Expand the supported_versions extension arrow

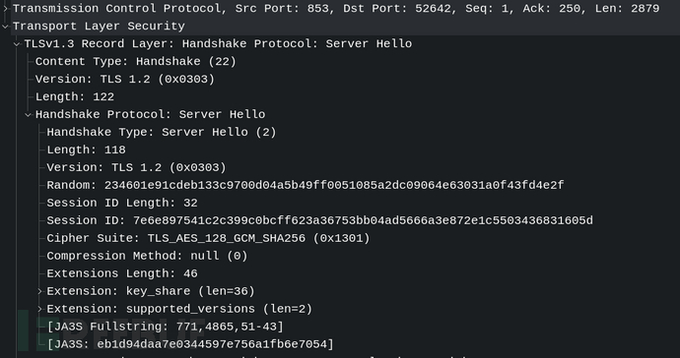39,309
